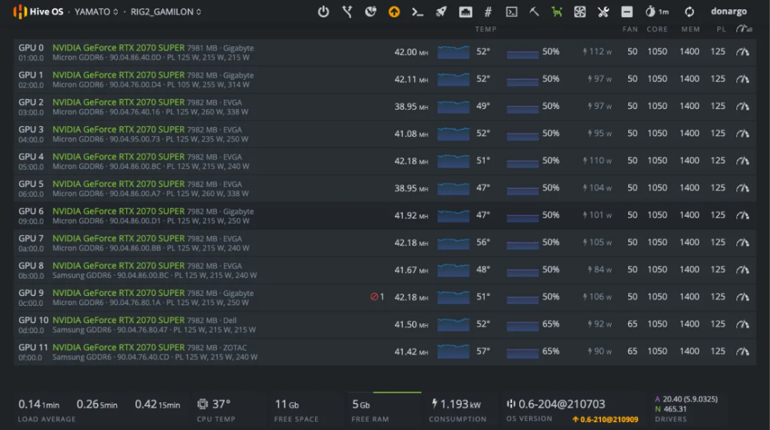
Task: Click the rocket icon in the toolbar
Action: 441,11
